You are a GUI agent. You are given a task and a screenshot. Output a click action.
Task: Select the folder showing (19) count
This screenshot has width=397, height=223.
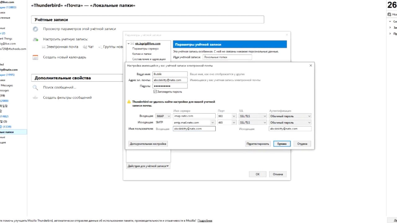[x=13, y=96]
